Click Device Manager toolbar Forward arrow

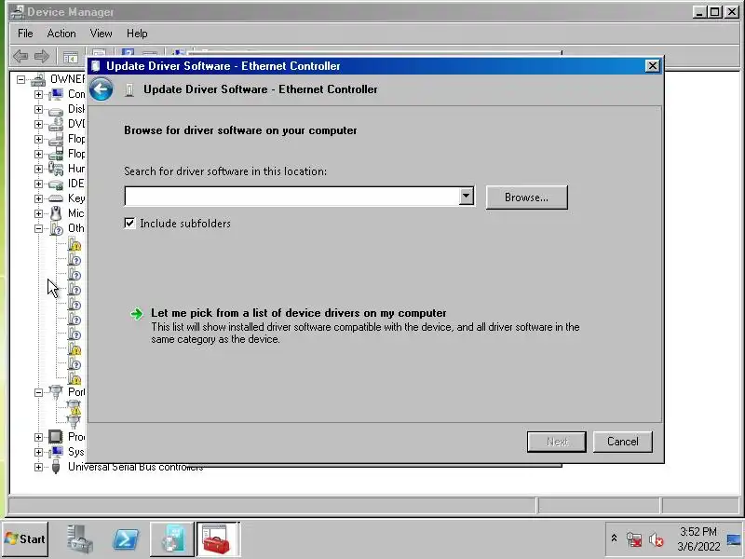42,57
